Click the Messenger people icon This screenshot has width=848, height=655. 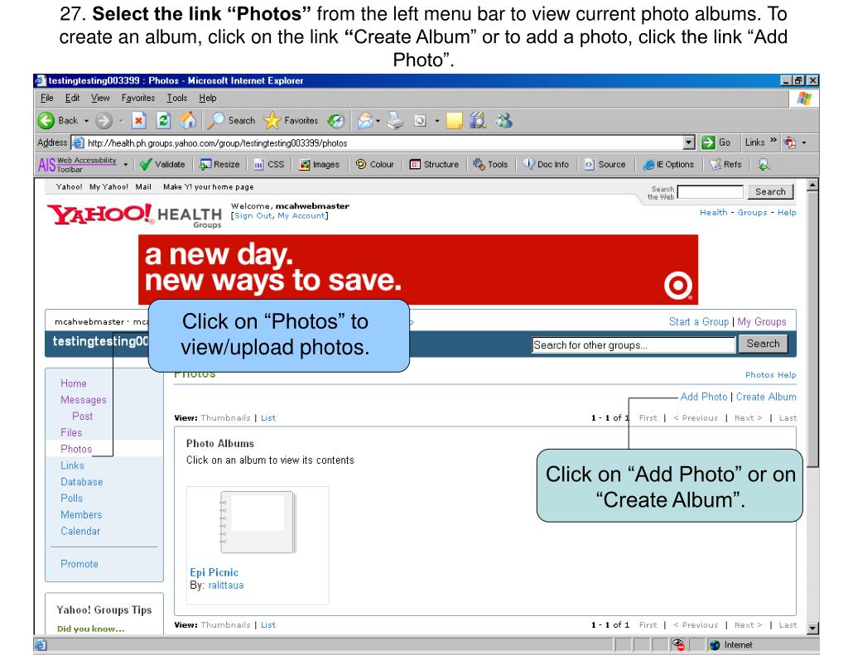(503, 121)
